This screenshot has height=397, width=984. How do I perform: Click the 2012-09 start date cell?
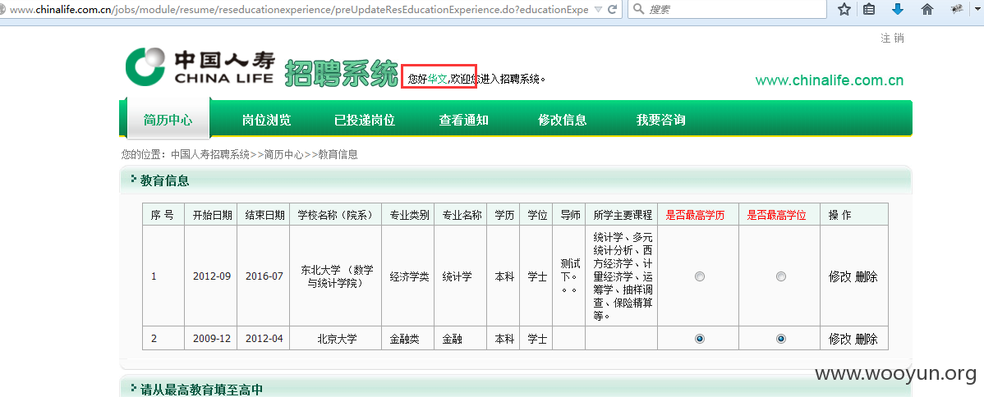(x=211, y=276)
